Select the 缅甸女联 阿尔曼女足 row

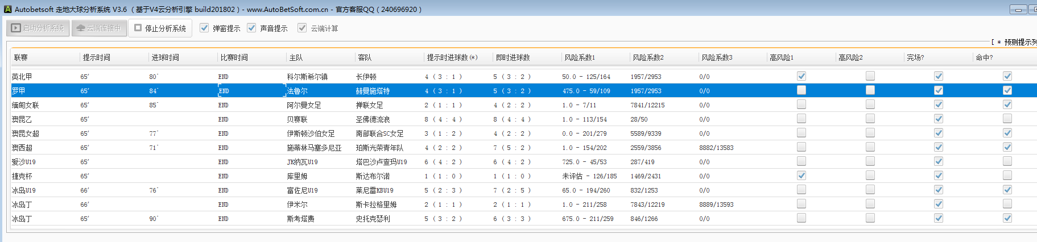[x=304, y=105]
